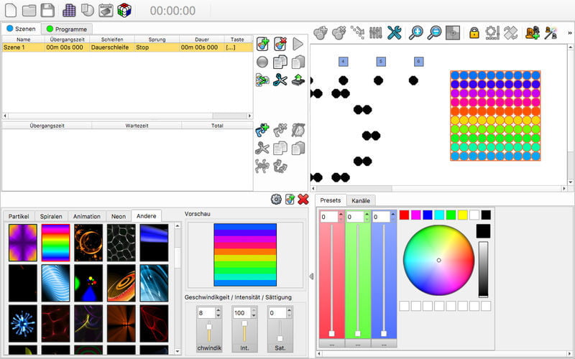The image size is (575, 359).
Task: Open effect settings gear icon
Action: point(276,199)
